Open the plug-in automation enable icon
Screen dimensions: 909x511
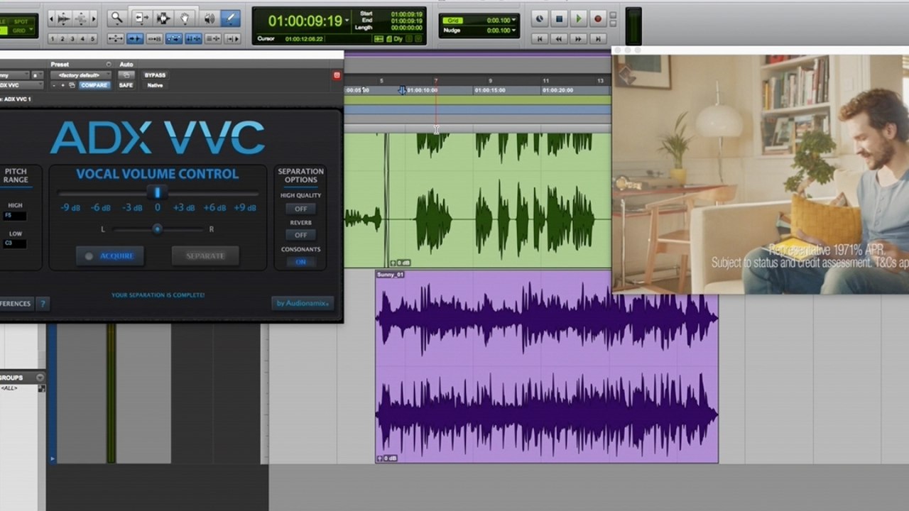pyautogui.click(x=126, y=75)
